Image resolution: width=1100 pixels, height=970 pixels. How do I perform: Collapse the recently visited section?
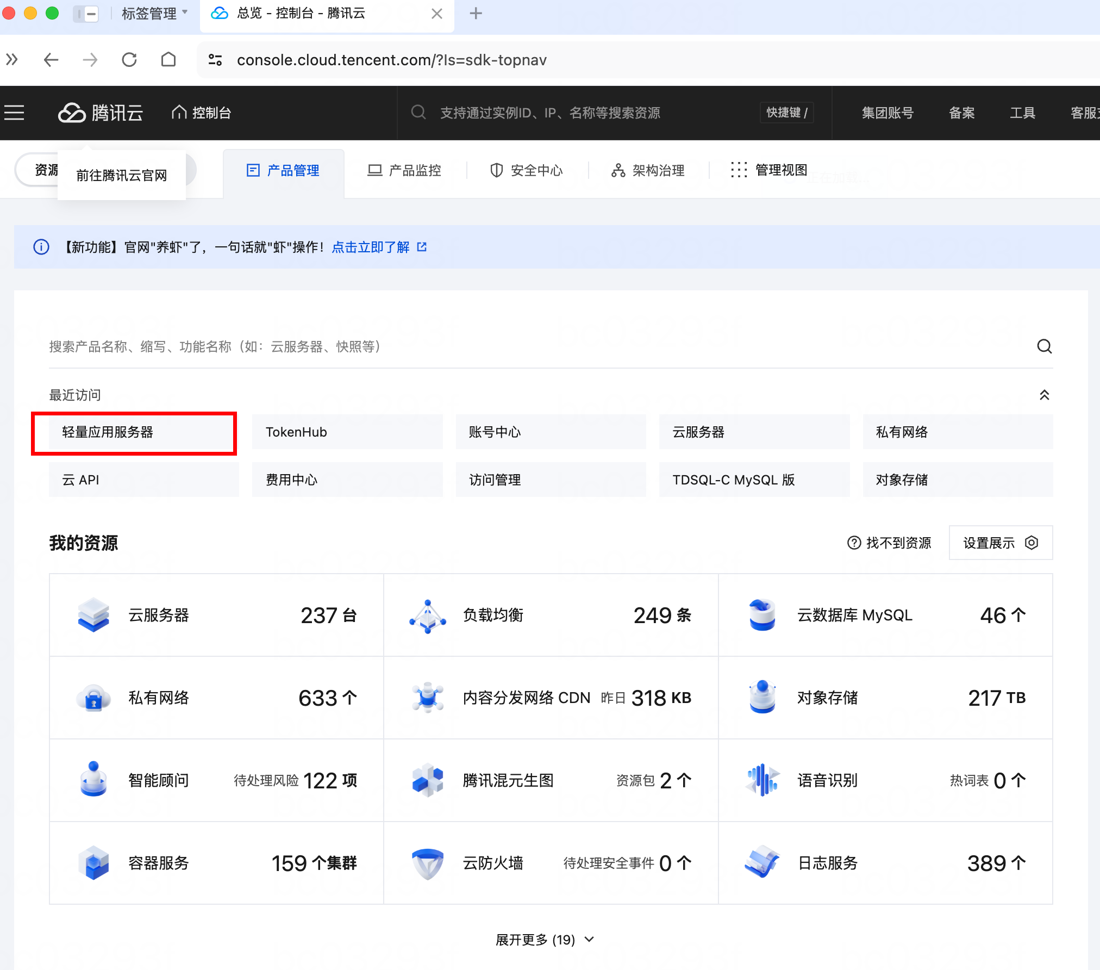[x=1044, y=395]
